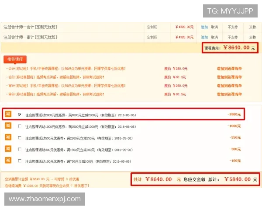Add 审计[移动真题班] course to selection list
The height and width of the screenshot is (210, 262).
coord(229,94)
